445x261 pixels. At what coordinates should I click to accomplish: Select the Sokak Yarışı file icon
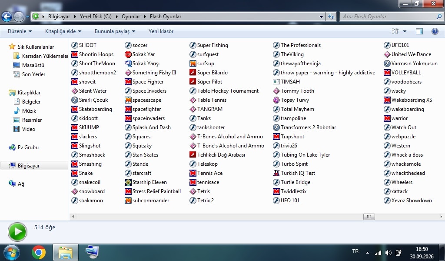pos(128,64)
